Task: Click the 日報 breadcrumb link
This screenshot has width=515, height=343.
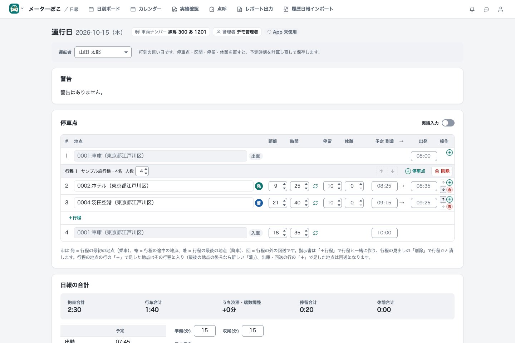Action: point(74,9)
